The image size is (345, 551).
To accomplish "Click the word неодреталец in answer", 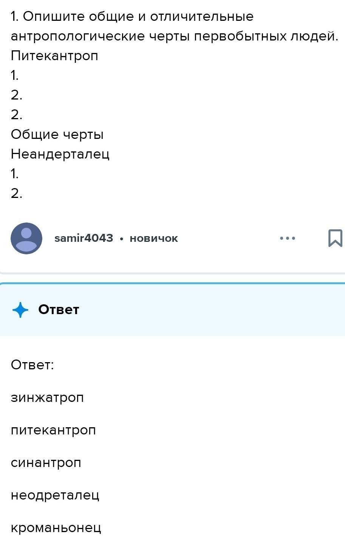I will click(x=55, y=495).
